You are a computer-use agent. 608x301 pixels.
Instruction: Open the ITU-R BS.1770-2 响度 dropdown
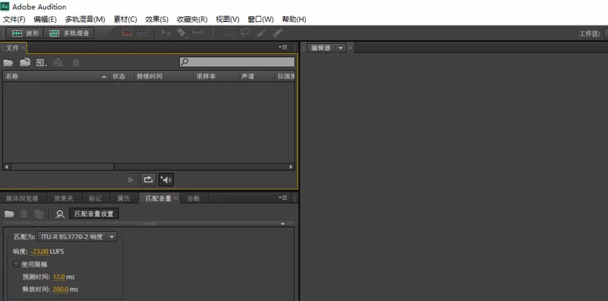point(77,237)
